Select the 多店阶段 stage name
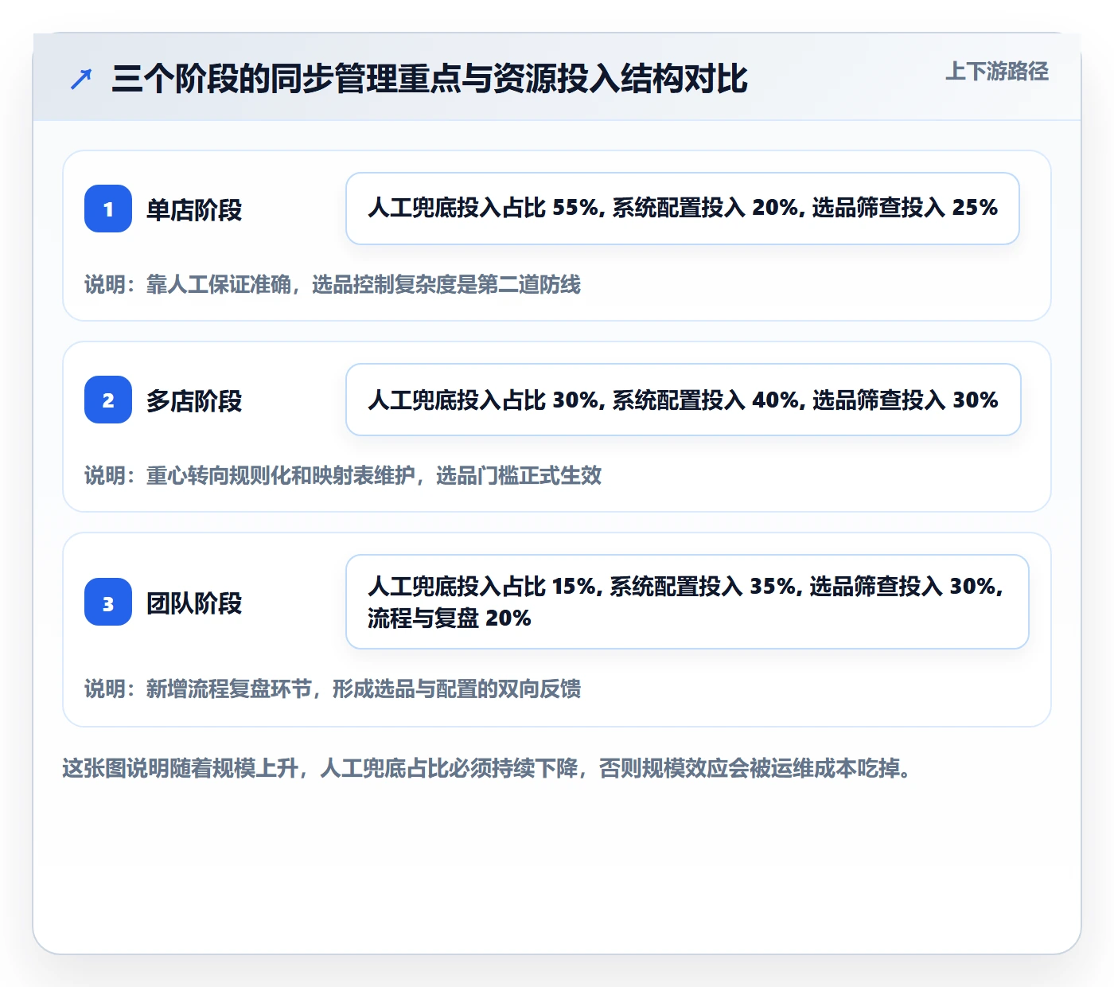Screen dimensions: 1114x987 194,400
